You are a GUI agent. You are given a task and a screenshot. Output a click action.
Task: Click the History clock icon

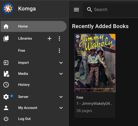(6, 85)
